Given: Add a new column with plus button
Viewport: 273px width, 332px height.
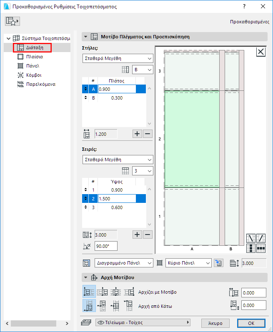Looking at the screenshot, I should [137, 134].
